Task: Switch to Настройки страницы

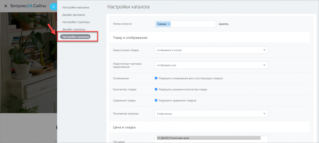Action: point(76,22)
